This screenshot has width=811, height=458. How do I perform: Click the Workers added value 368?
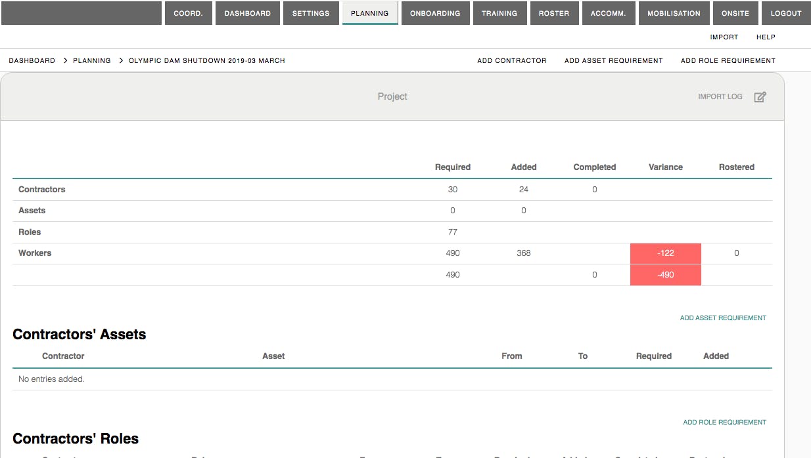pyautogui.click(x=524, y=253)
